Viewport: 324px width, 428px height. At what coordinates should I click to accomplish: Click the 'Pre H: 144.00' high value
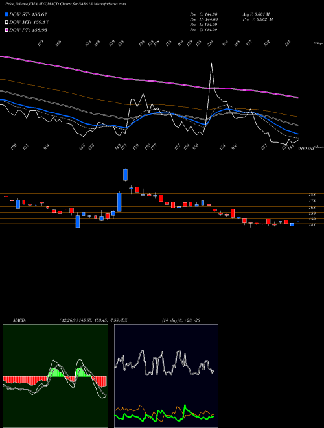(203, 19)
